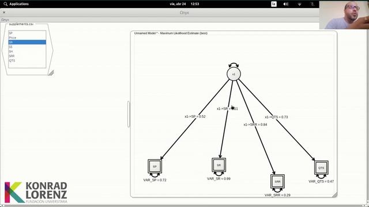
Task: Open the date and time clock
Action: [x=184, y=4]
